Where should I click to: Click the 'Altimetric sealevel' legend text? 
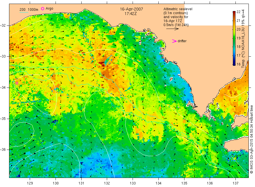(x=178, y=9)
